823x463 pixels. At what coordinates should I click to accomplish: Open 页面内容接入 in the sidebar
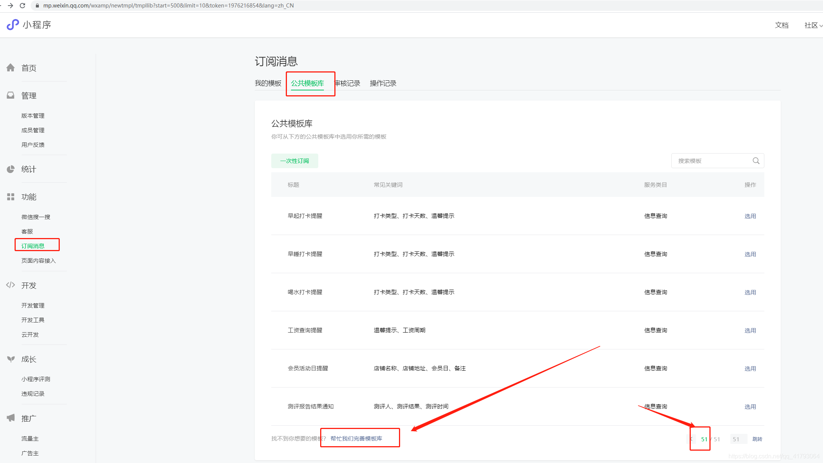(x=38, y=260)
